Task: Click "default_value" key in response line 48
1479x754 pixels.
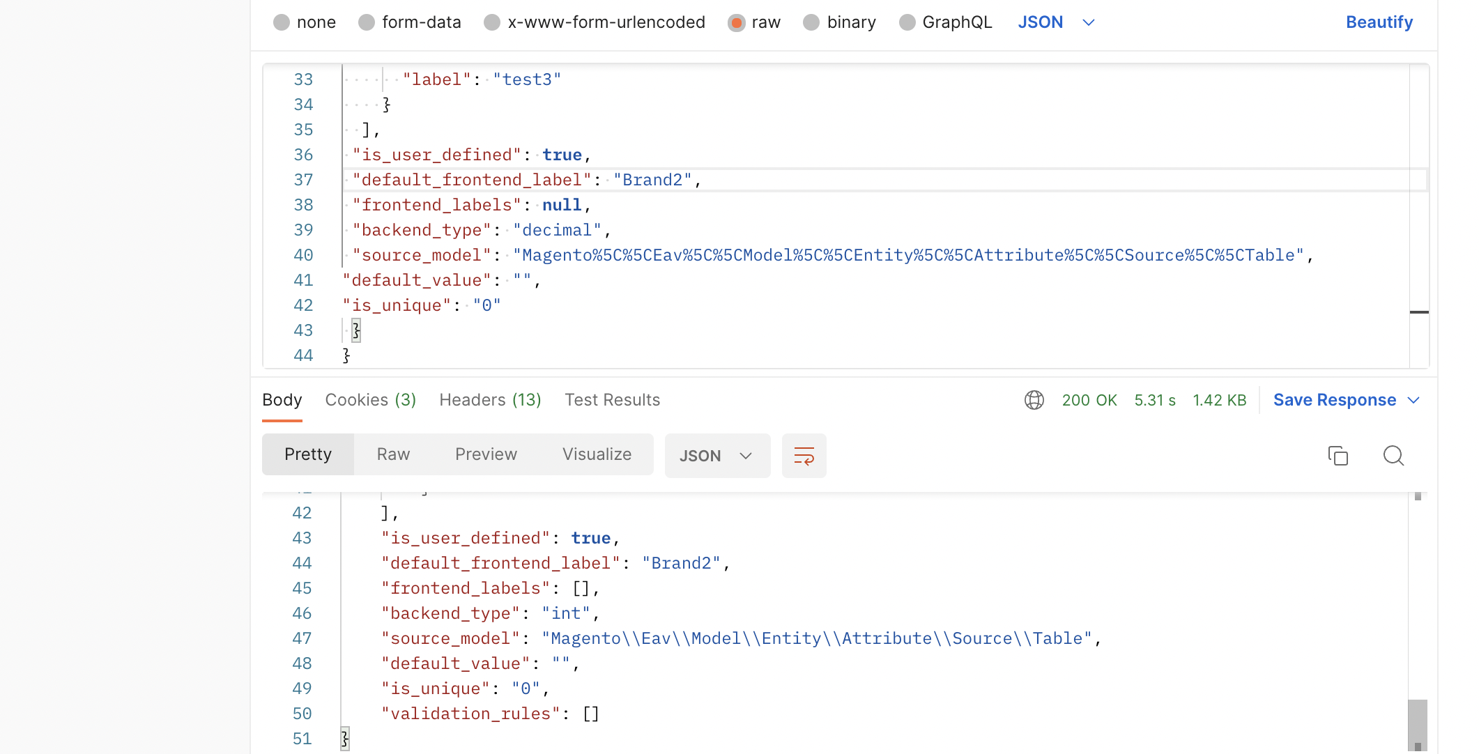Action: click(455, 663)
